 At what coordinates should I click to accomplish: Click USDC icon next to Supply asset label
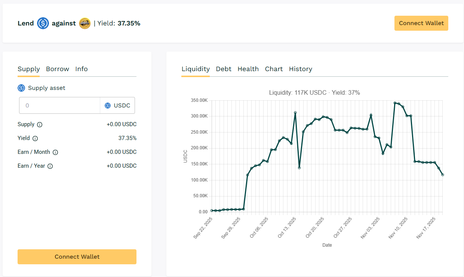point(21,88)
